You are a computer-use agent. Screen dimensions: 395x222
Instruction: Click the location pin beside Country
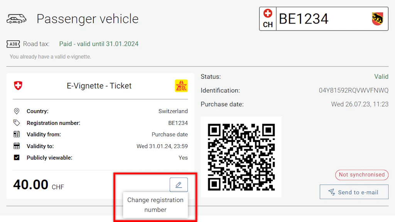pos(16,111)
